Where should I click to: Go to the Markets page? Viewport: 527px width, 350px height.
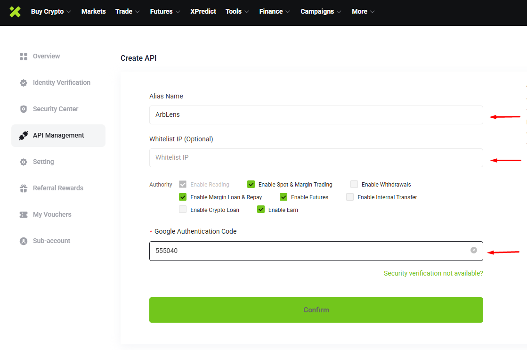tap(93, 11)
